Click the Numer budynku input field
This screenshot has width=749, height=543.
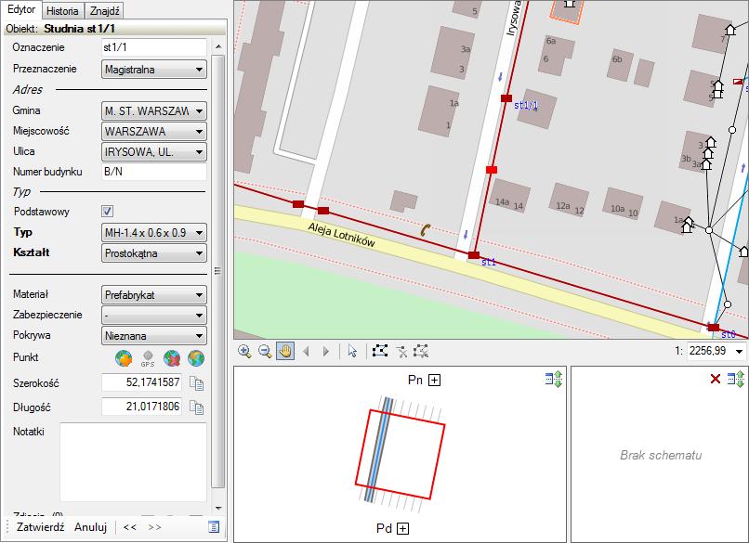(x=154, y=172)
